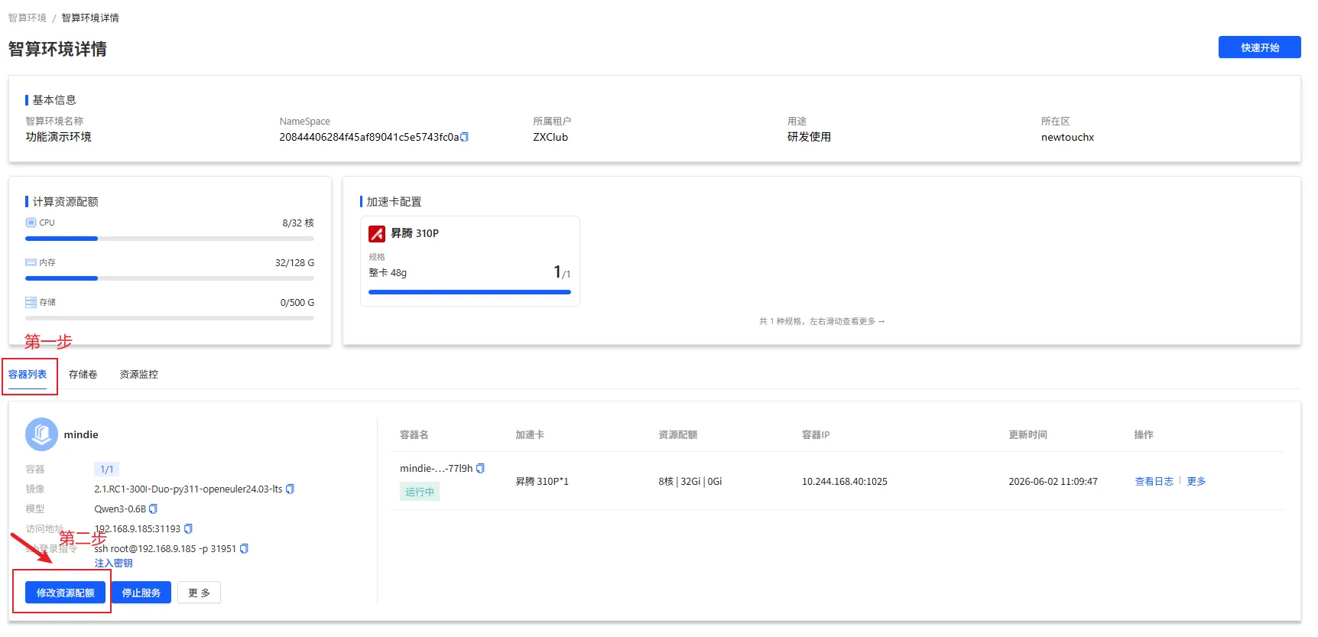Click the storage quota icon
1318x637 pixels.
click(x=31, y=302)
